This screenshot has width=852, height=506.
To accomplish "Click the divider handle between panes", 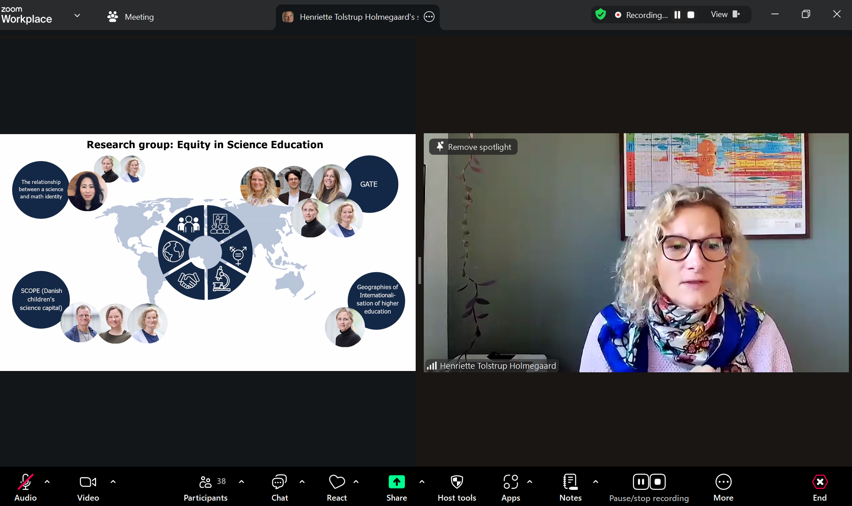I will [420, 270].
